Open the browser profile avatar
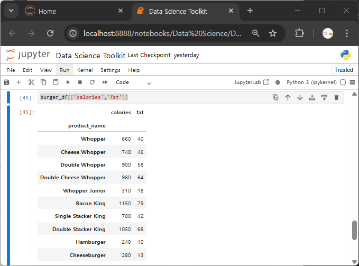This screenshot has width=359, height=266. pyautogui.click(x=328, y=33)
